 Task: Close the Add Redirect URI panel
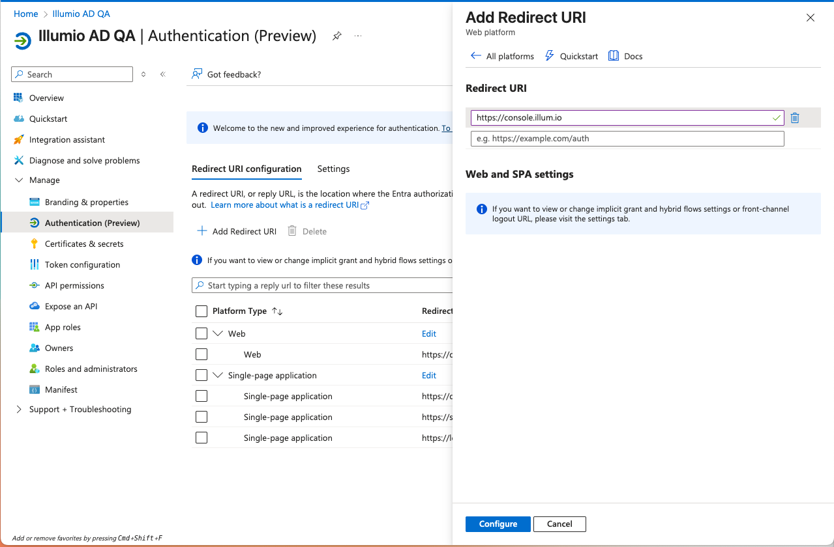pos(811,18)
